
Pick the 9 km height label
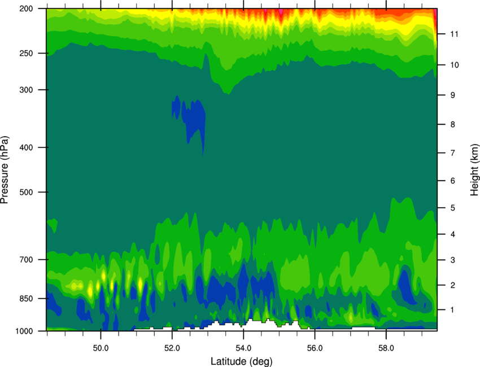[453, 95]
